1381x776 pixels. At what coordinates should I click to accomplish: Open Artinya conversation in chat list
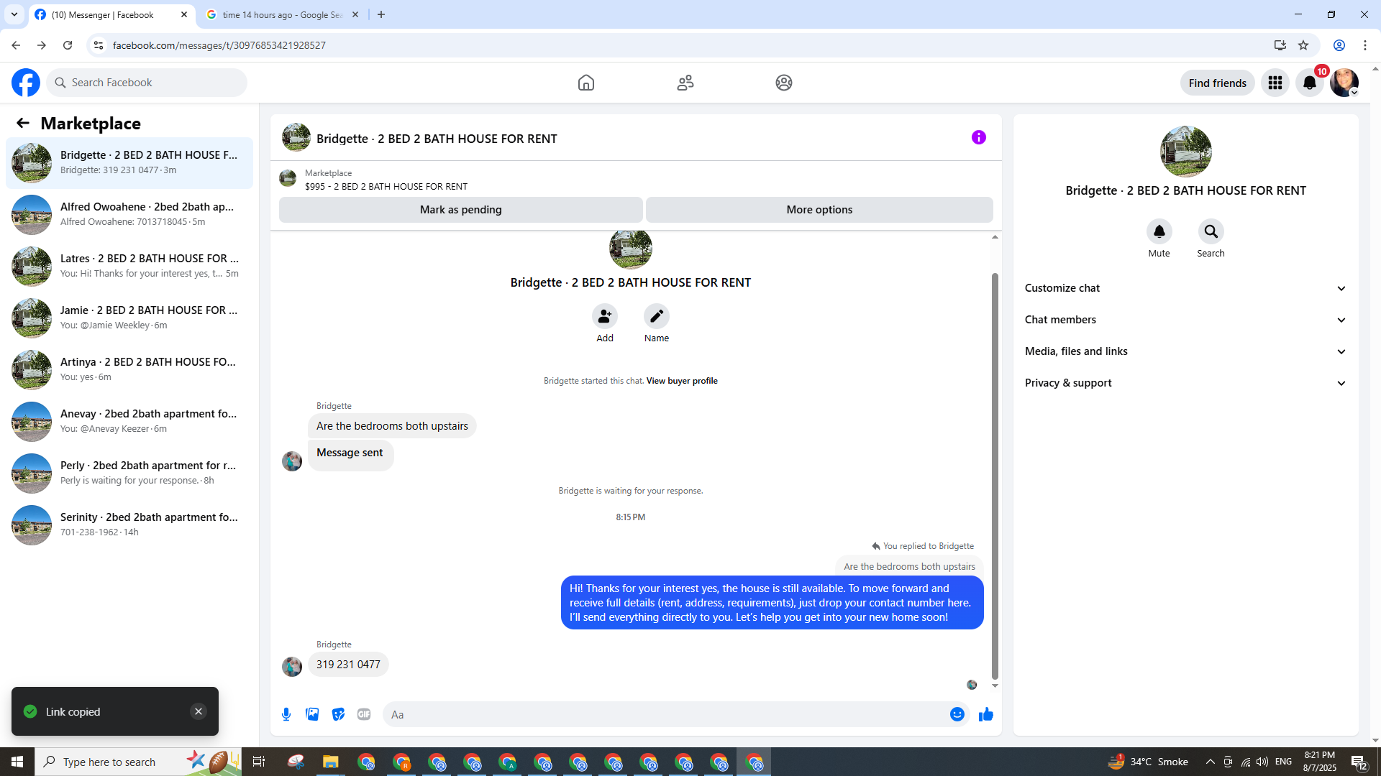click(x=129, y=370)
